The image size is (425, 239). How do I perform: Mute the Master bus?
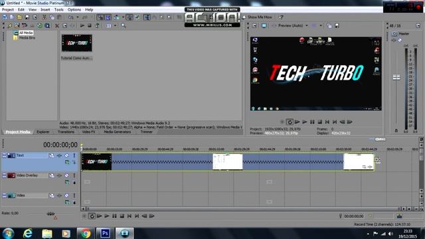(400, 40)
